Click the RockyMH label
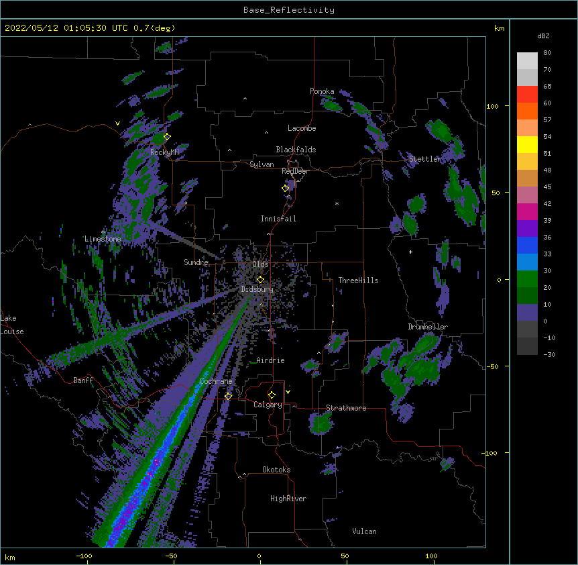 164,152
